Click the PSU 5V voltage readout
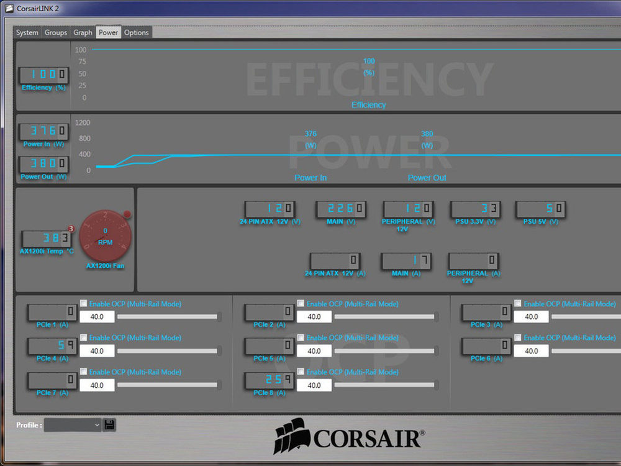Screen dimensions: 621x466 click(541, 209)
